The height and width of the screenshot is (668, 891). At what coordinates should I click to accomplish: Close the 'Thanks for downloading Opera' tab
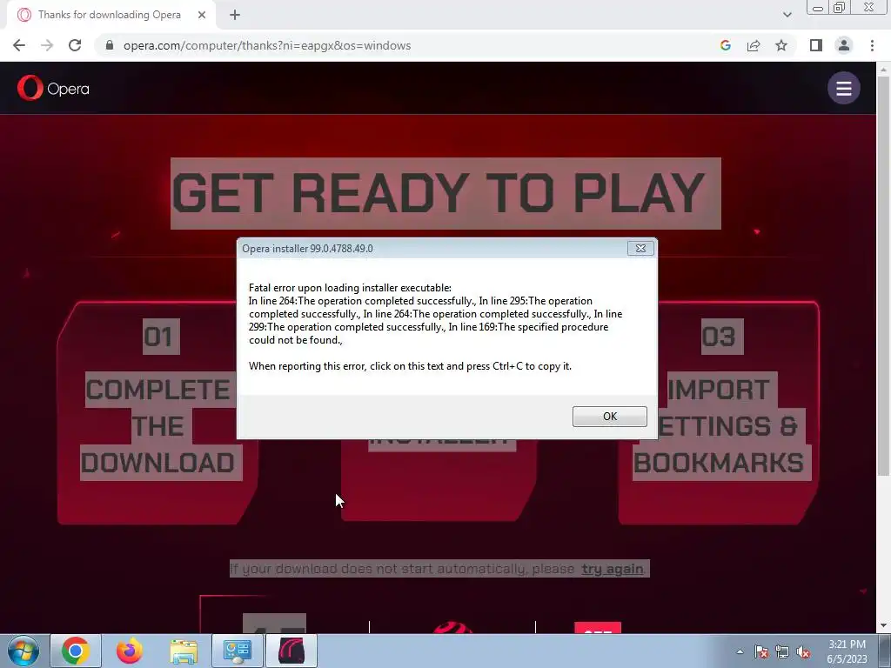[202, 15]
